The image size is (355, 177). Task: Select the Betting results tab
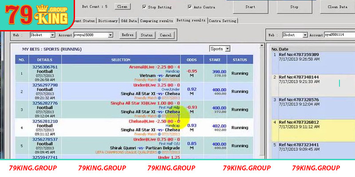pyautogui.click(x=191, y=20)
